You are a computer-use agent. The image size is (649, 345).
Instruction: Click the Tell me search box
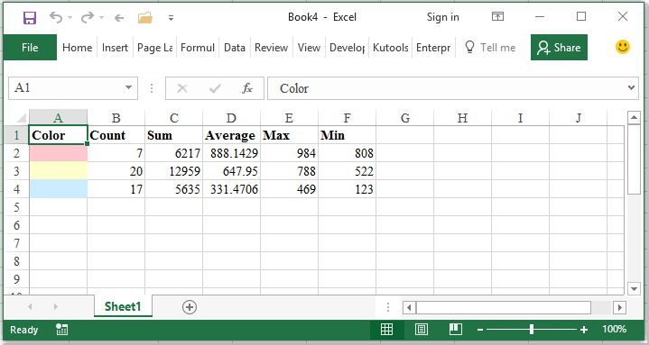click(490, 48)
